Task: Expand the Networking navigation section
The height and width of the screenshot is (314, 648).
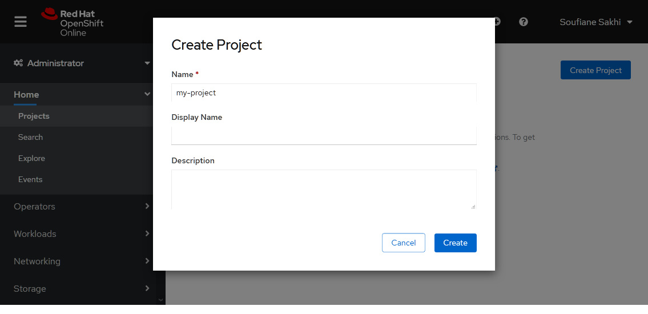Action: tap(82, 261)
